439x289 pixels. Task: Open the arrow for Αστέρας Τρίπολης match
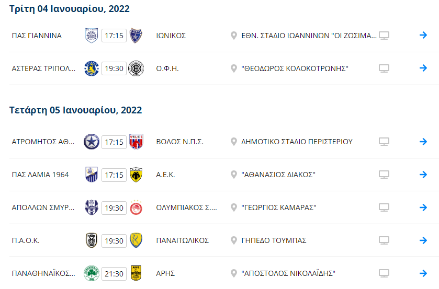423,68
